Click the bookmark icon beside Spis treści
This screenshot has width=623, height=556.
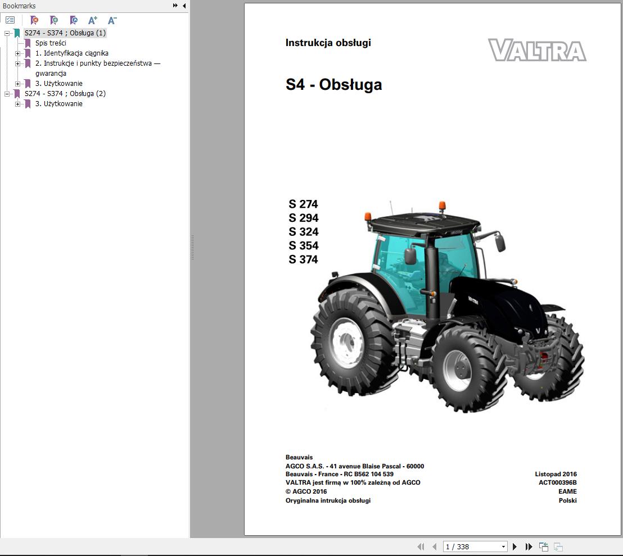[x=28, y=43]
